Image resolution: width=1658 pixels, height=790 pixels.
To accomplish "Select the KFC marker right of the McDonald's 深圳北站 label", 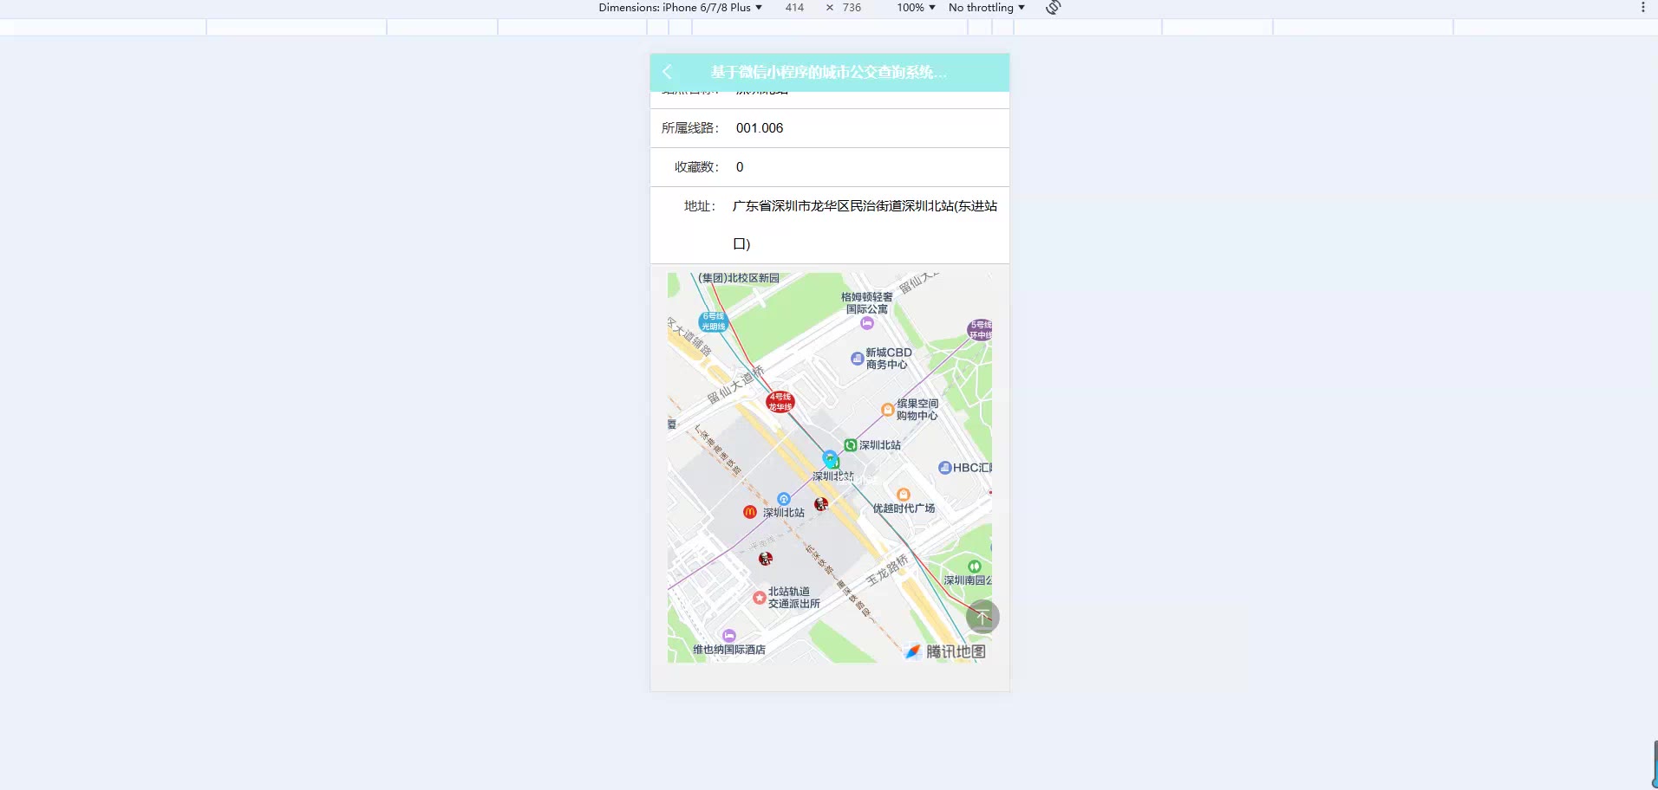I will (x=821, y=504).
